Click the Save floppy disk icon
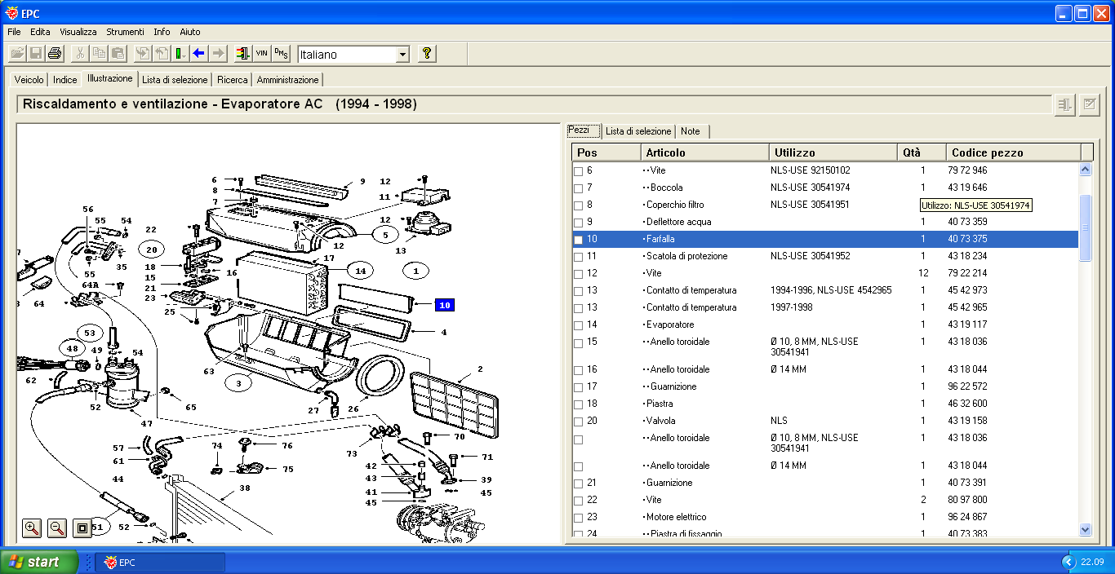This screenshot has width=1115, height=574. (36, 54)
